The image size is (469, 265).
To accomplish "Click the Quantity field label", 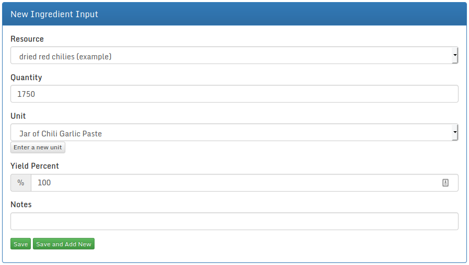I will pos(26,78).
